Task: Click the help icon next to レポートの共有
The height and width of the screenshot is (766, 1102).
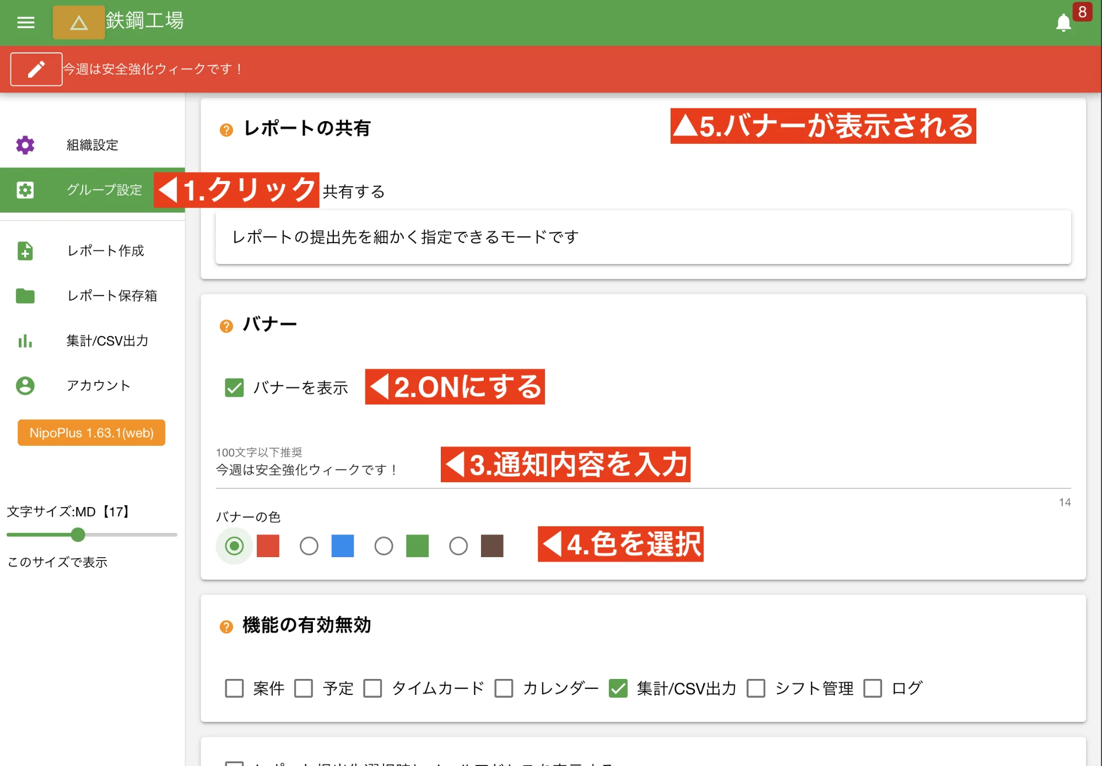Action: [x=226, y=130]
